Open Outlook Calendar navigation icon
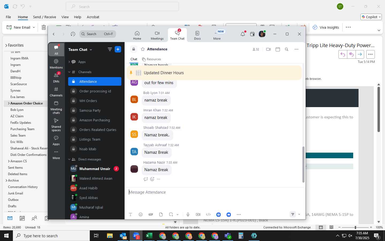Viewport: 385px width, 241px height. point(22,218)
